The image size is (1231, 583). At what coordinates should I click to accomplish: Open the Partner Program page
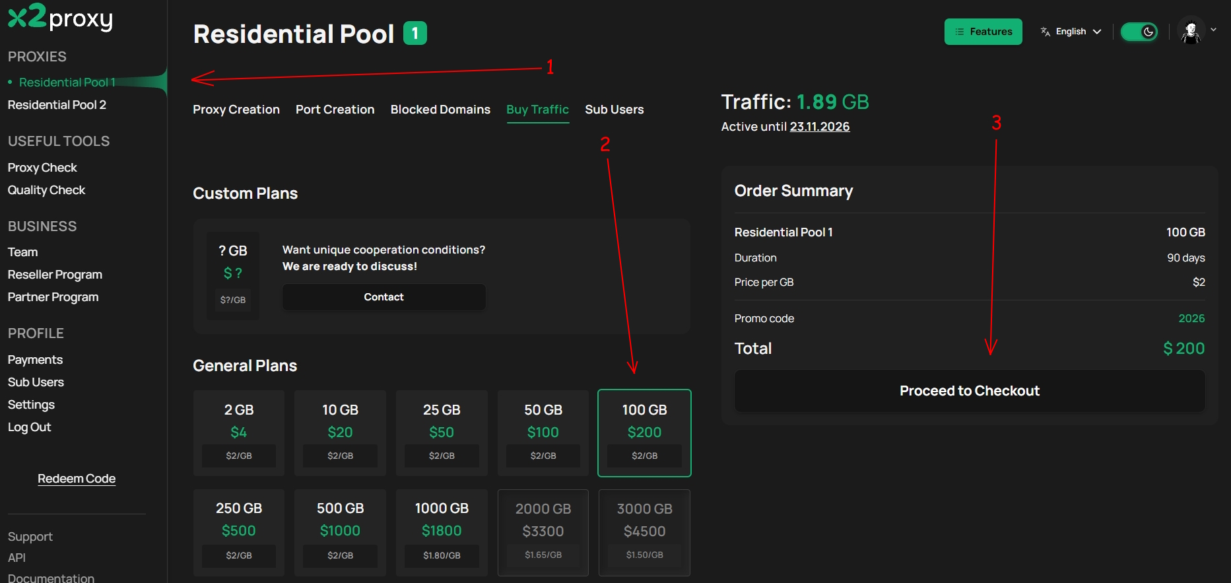point(53,297)
